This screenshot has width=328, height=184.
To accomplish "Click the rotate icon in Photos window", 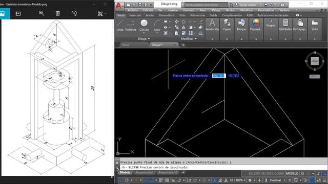I will (74, 13).
